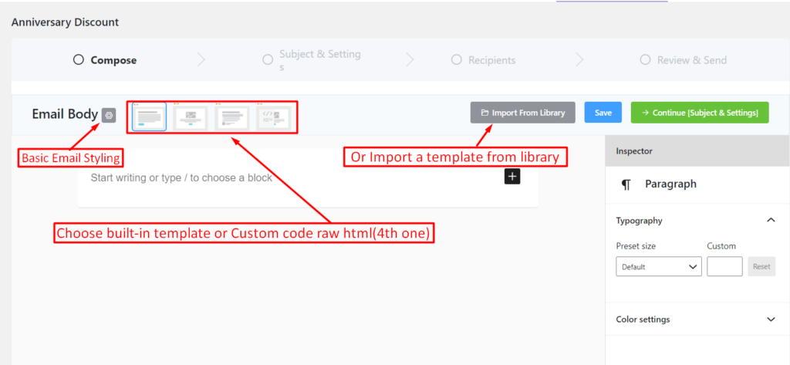
Task: Go to the Subject & Settings step
Action: coord(320,60)
